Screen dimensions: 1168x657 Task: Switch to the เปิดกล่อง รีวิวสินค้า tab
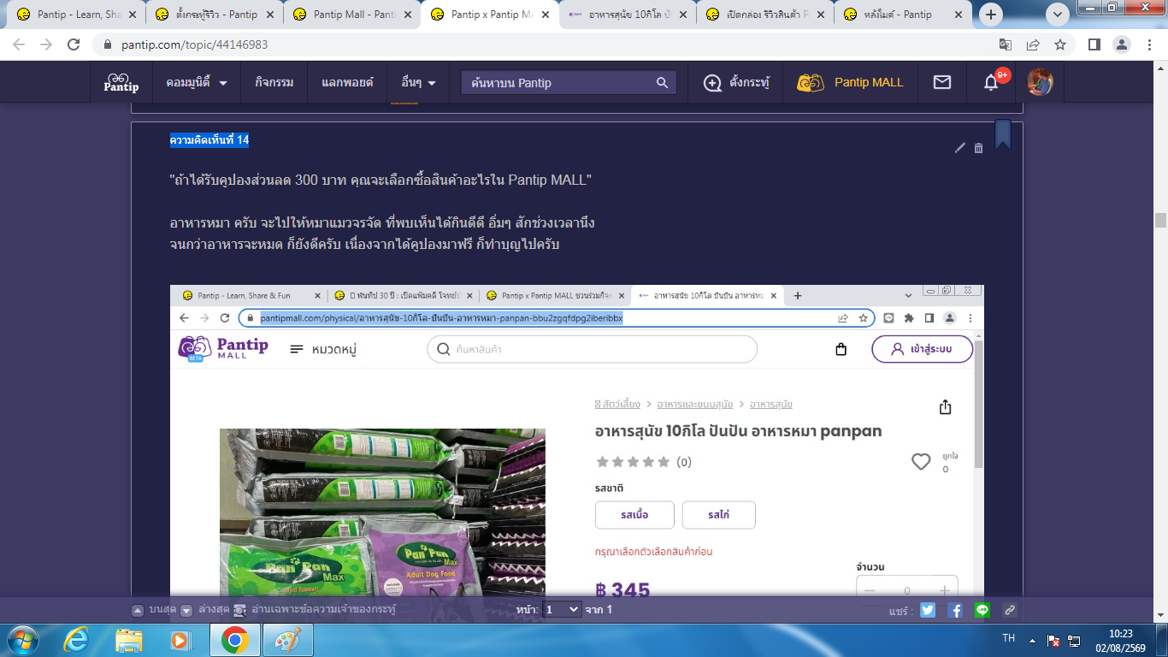click(764, 15)
